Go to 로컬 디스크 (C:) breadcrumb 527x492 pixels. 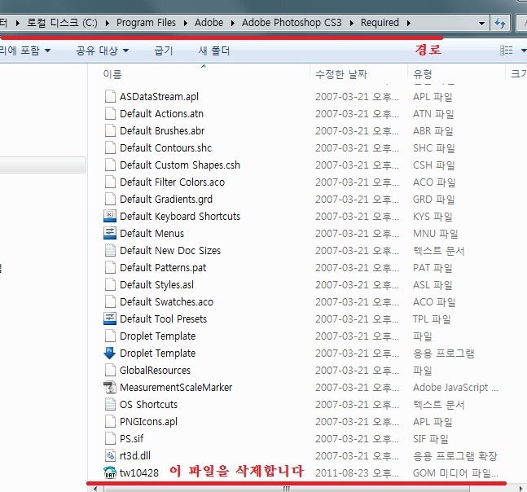[x=62, y=23]
